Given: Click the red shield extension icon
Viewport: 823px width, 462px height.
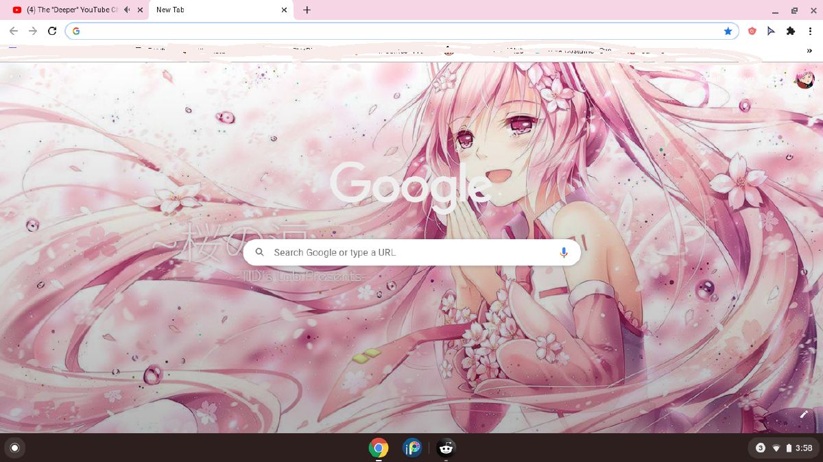Looking at the screenshot, I should [751, 31].
